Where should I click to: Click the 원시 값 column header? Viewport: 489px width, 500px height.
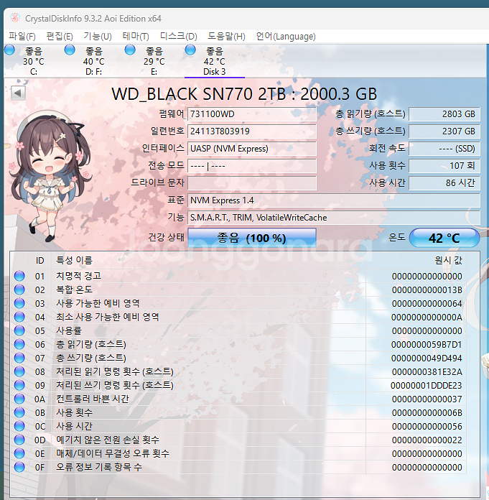[x=448, y=261]
